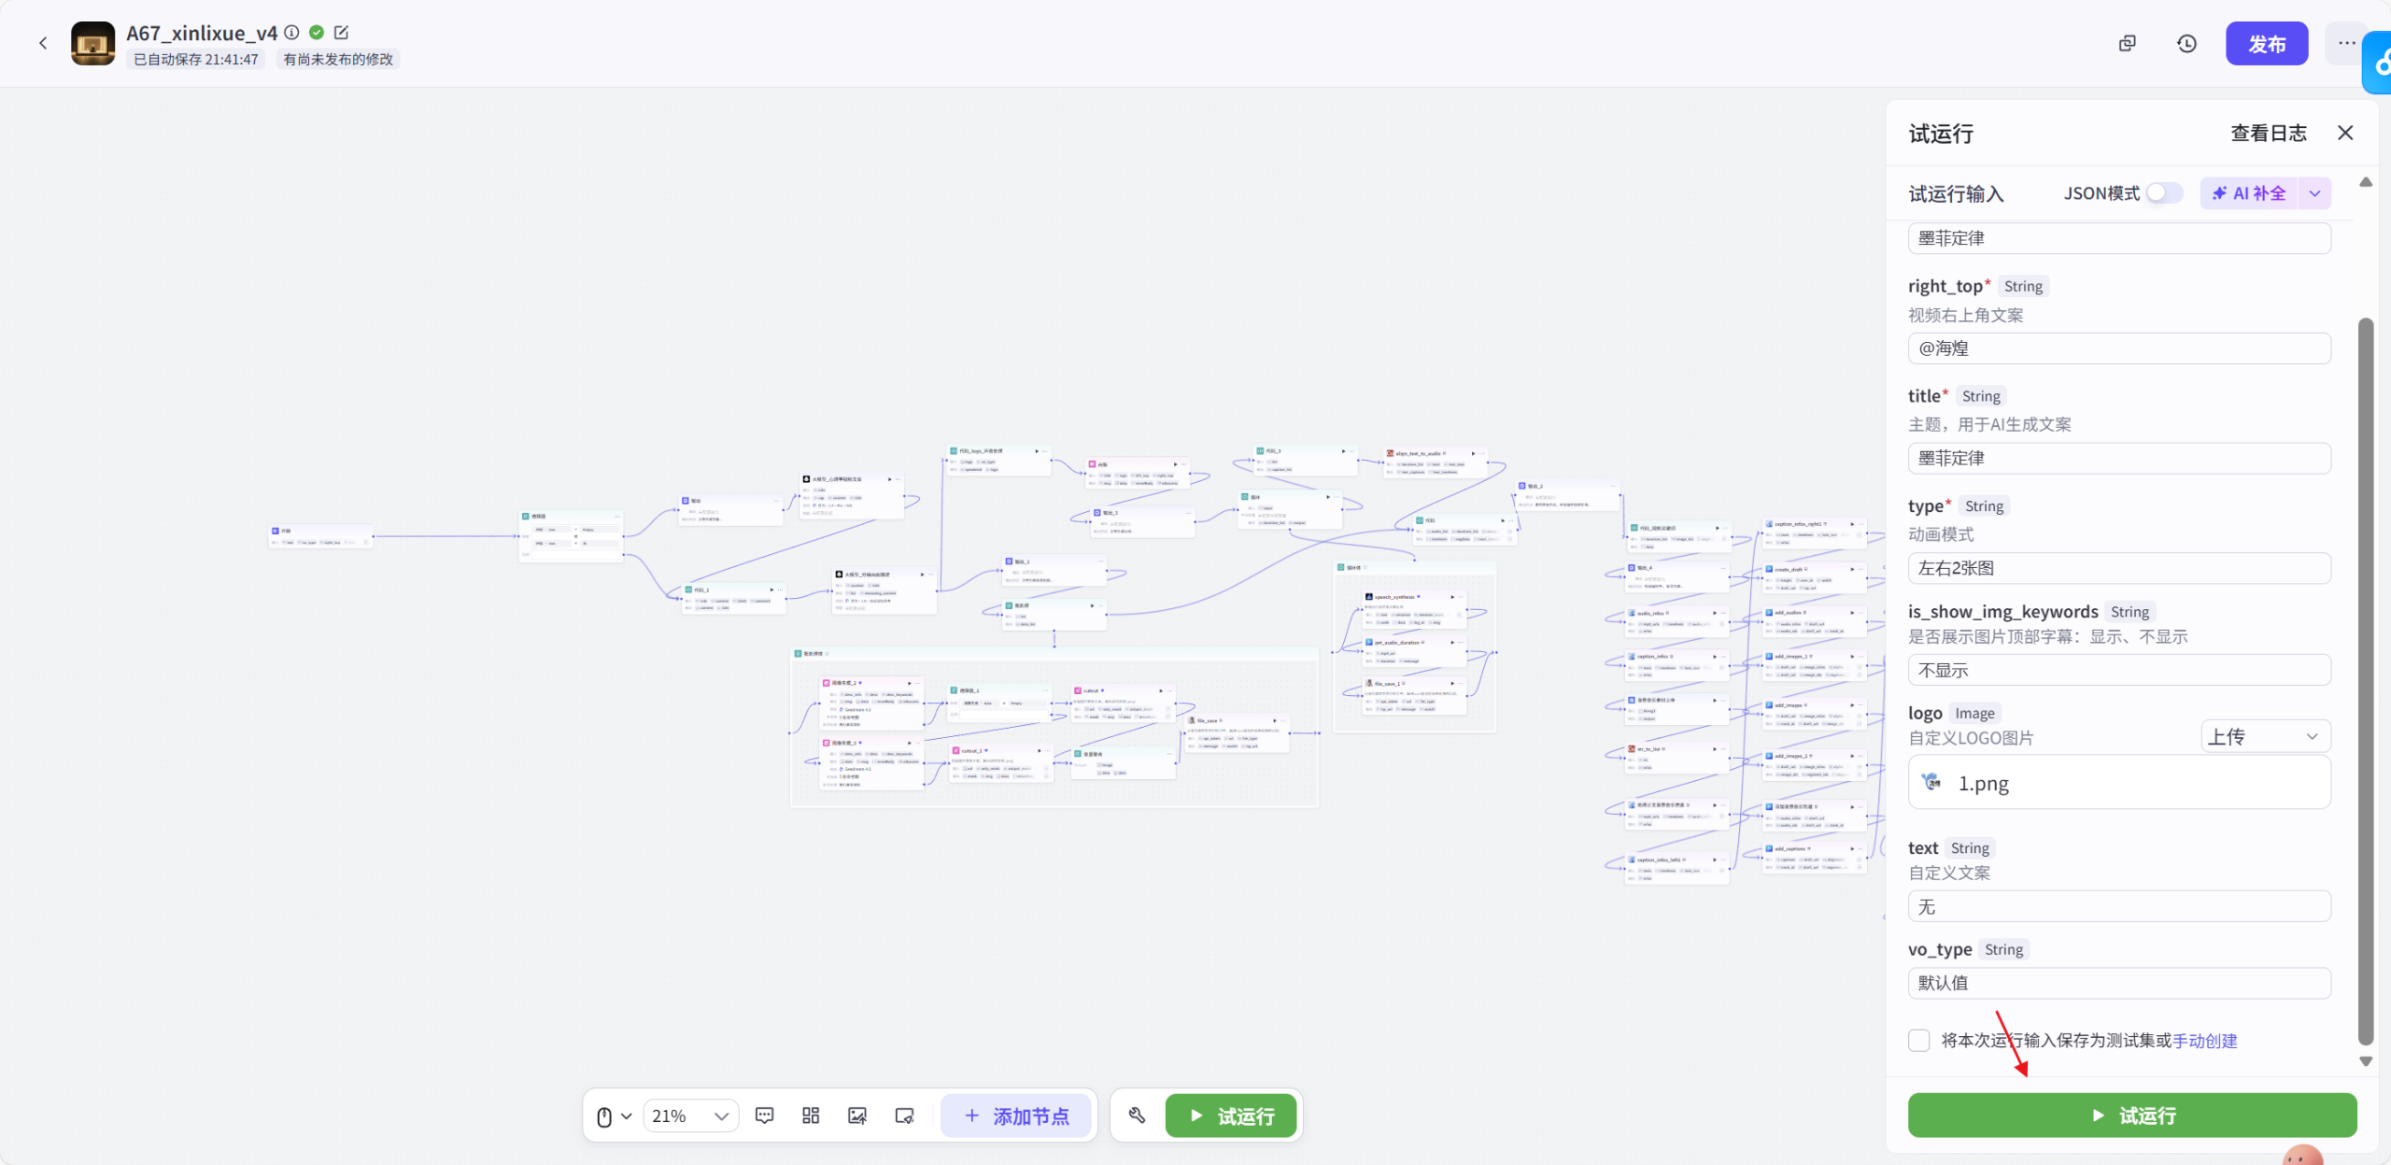The width and height of the screenshot is (2391, 1165).
Task: Expand the AI 补全 dropdown arrow
Action: point(2315,193)
